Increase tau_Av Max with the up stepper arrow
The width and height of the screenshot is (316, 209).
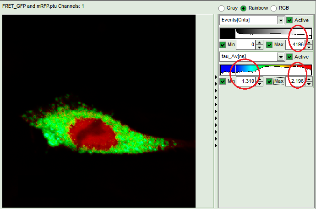click(x=309, y=79)
